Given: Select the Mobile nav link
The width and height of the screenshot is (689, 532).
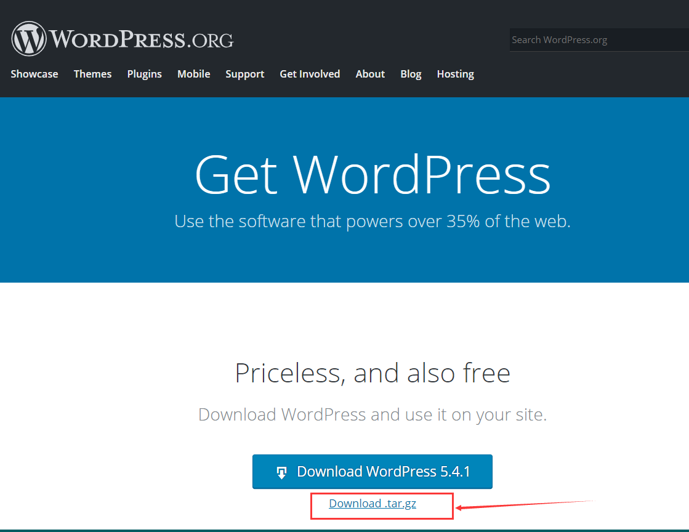Looking at the screenshot, I should coord(194,74).
